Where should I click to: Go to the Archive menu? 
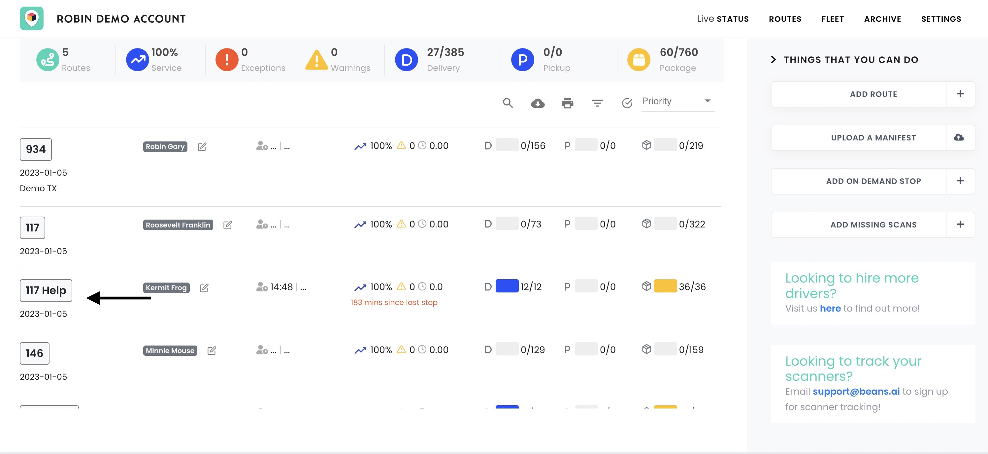tap(882, 19)
